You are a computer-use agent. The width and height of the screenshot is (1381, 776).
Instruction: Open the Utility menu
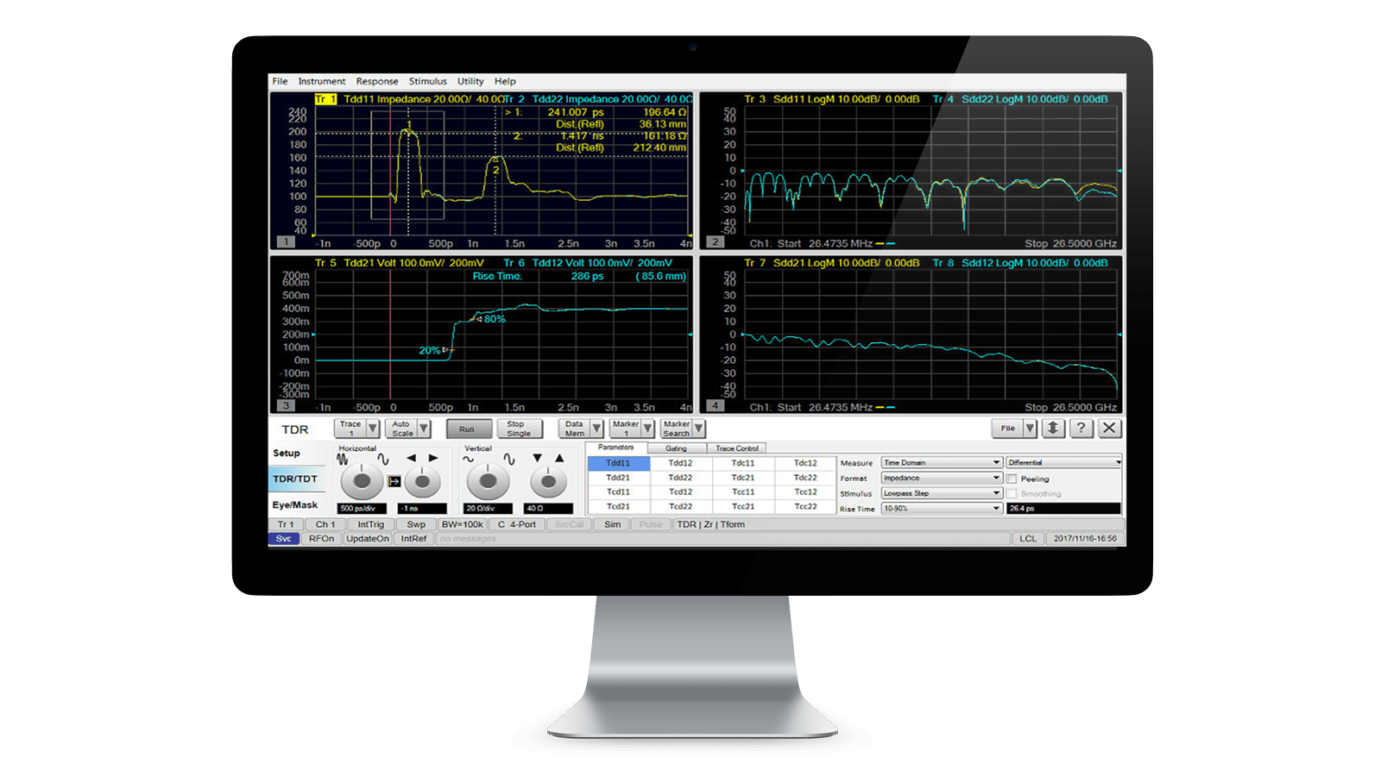(470, 82)
